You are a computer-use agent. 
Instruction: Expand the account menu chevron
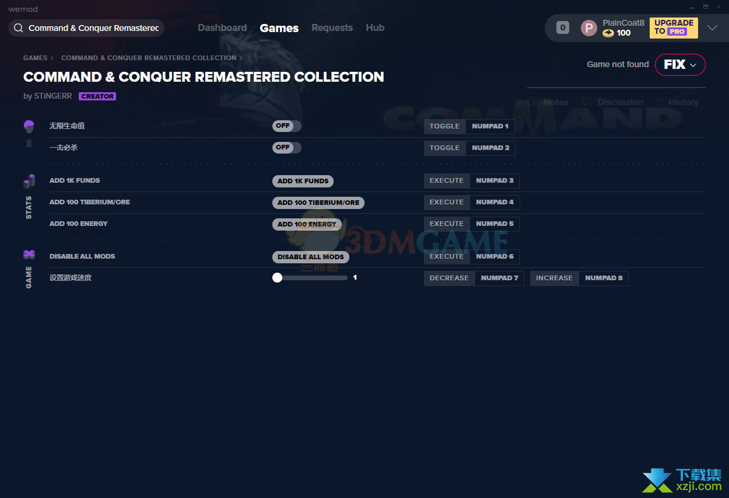click(712, 28)
